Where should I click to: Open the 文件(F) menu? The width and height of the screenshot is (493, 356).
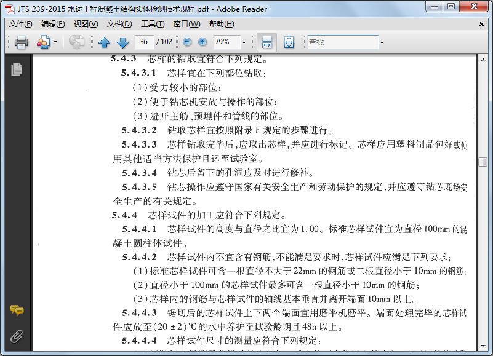point(21,24)
